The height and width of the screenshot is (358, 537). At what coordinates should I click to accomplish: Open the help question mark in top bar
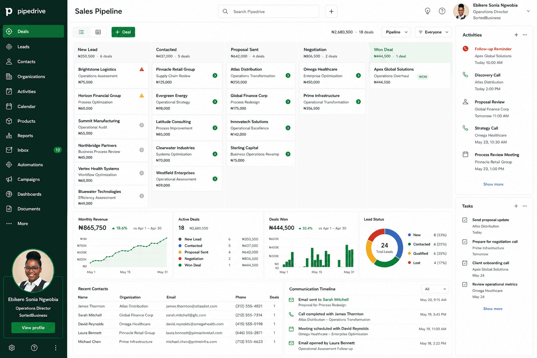coord(442,11)
